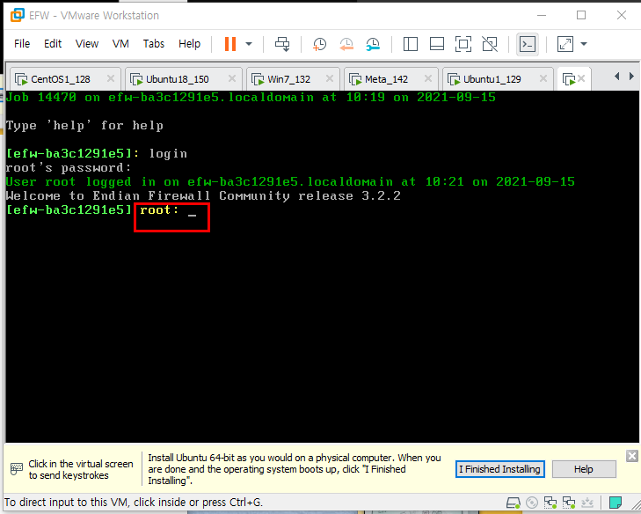Viewport: 641px width, 514px height.
Task: Close the Ubuntu18_150 tab
Action: (x=232, y=78)
